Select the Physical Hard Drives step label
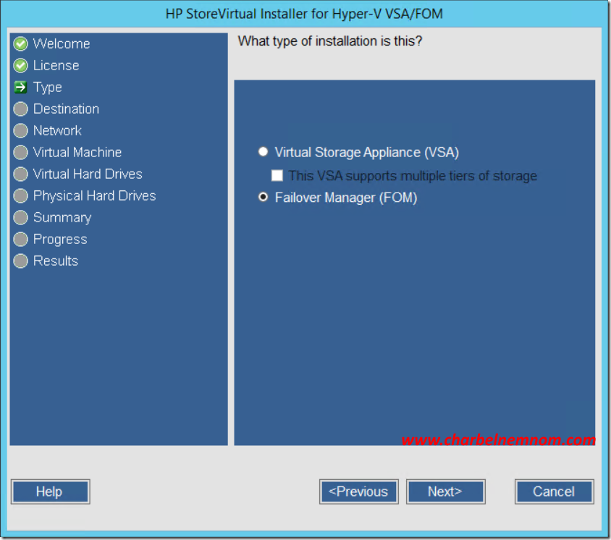The height and width of the screenshot is (540, 611). click(95, 196)
